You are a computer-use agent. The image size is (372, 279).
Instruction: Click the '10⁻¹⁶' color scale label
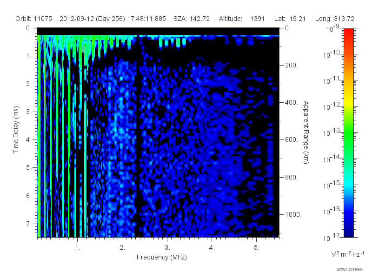tap(332, 211)
